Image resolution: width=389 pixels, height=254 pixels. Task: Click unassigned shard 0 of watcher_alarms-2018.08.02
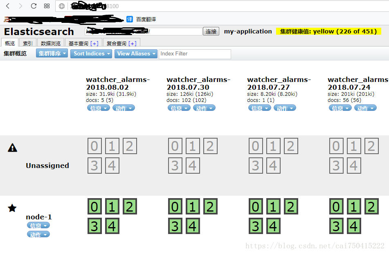coord(94,146)
